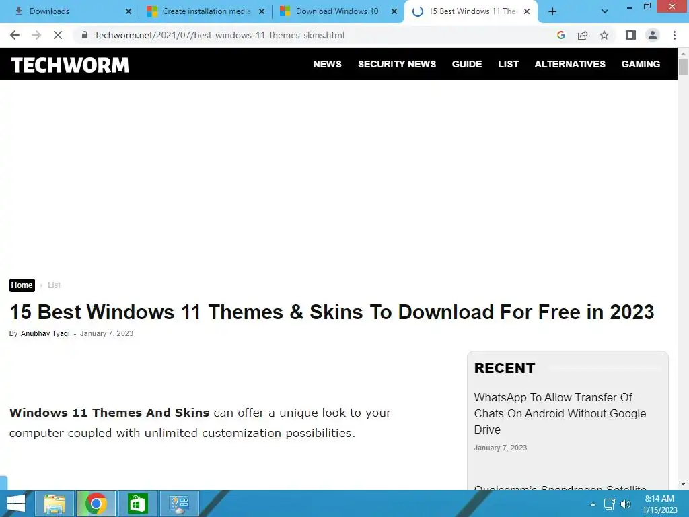Go back to the previous page
This screenshot has height=517, width=689.
point(15,35)
